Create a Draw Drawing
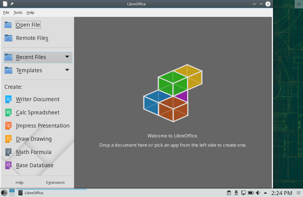Viewport: 303px width, 197px height. point(34,139)
